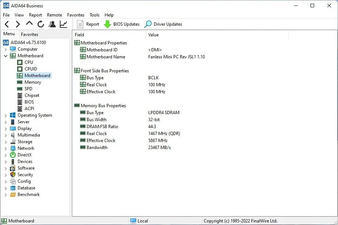Select the Motherboard Name row
This screenshot has width=338, height=225.
tap(106, 57)
